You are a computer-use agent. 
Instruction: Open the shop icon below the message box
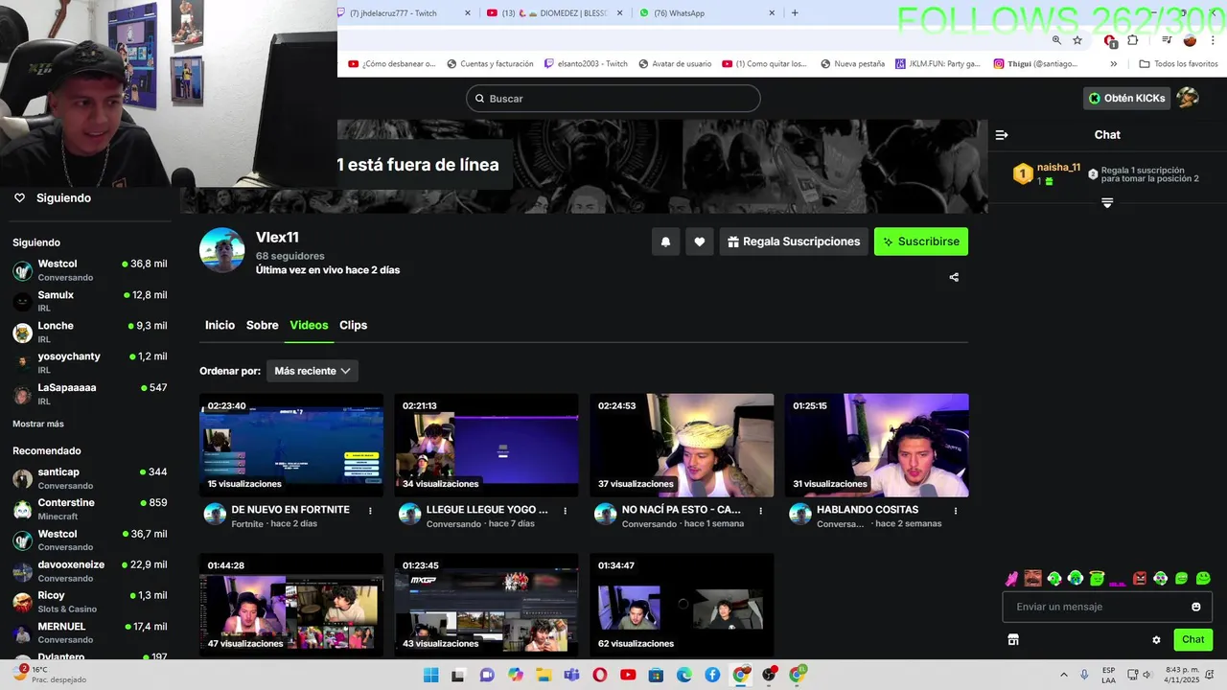point(1013,639)
